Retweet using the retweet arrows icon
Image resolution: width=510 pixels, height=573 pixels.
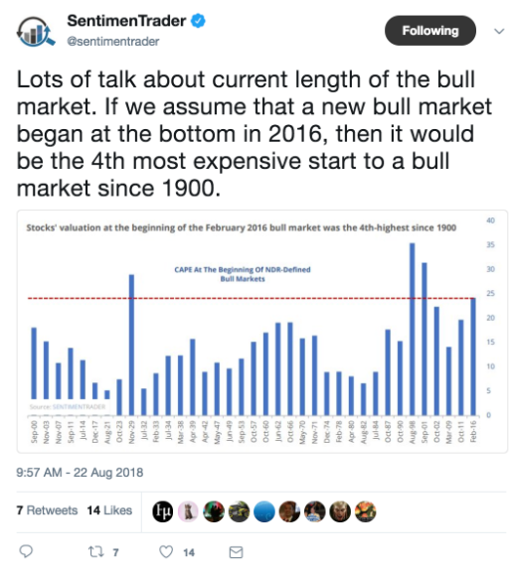point(96,551)
